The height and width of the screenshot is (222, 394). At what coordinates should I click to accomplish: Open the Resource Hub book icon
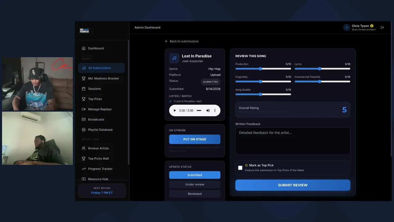(83, 179)
